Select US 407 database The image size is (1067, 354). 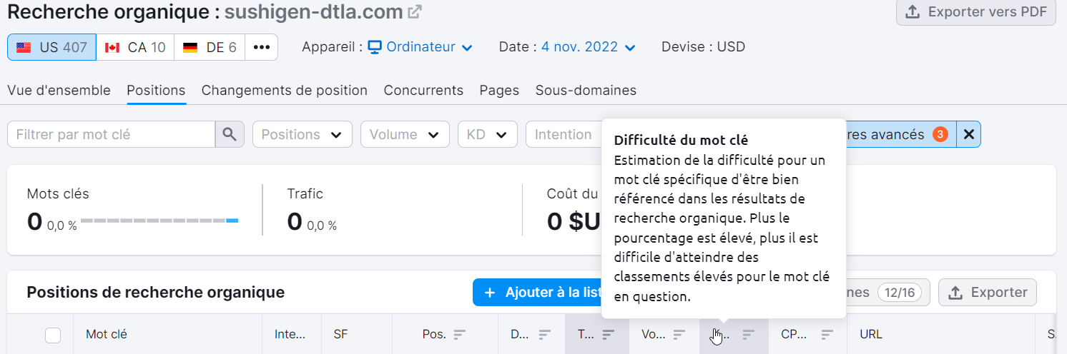point(51,47)
